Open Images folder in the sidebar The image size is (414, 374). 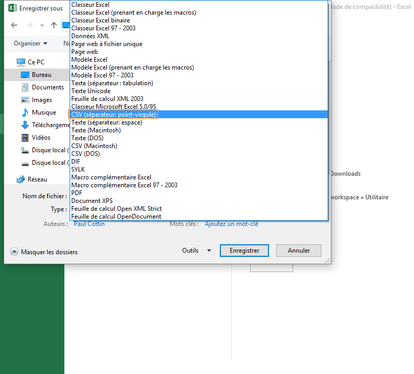[42, 100]
